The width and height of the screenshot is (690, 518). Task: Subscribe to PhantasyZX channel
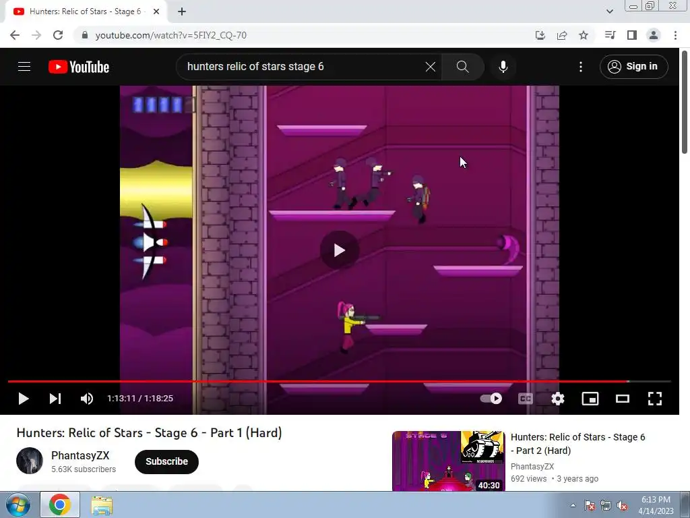pyautogui.click(x=167, y=461)
